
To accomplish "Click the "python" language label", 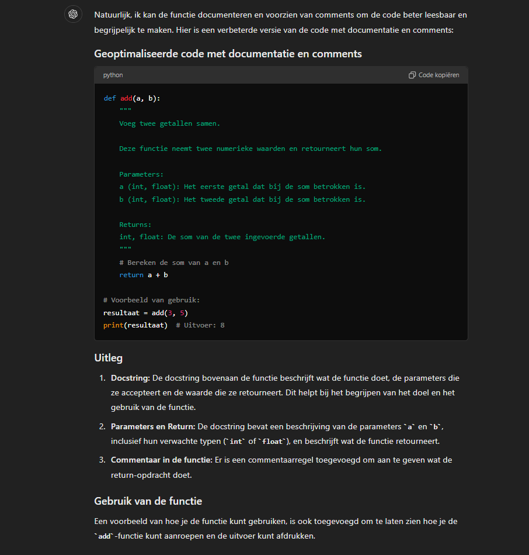I will (113, 75).
